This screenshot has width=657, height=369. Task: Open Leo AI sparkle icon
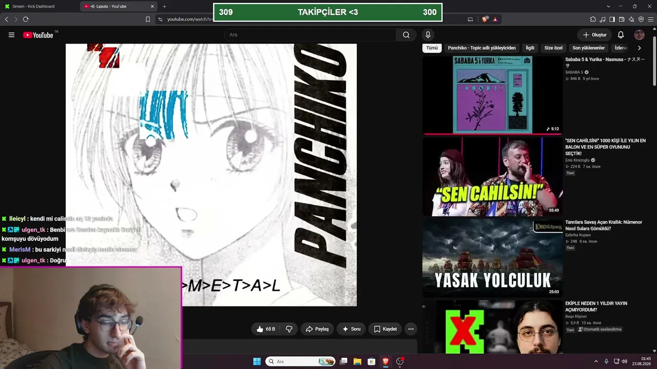tap(631, 19)
